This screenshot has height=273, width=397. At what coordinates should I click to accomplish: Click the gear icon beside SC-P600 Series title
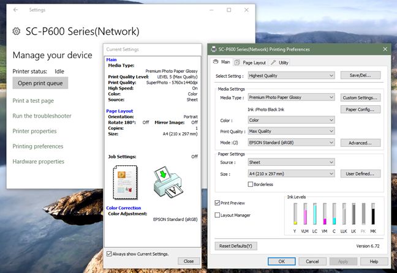[17, 32]
